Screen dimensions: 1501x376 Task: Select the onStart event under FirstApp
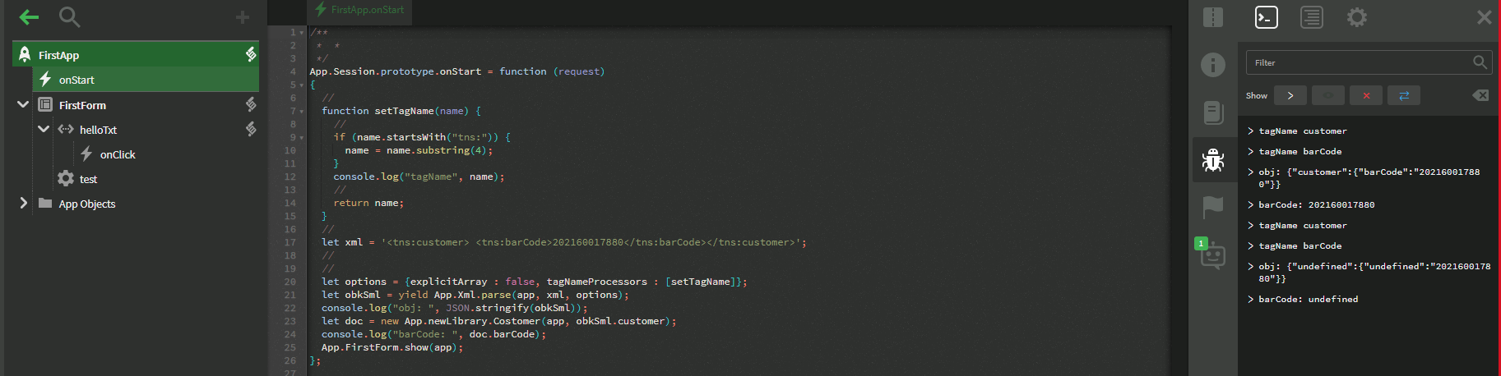click(146, 80)
